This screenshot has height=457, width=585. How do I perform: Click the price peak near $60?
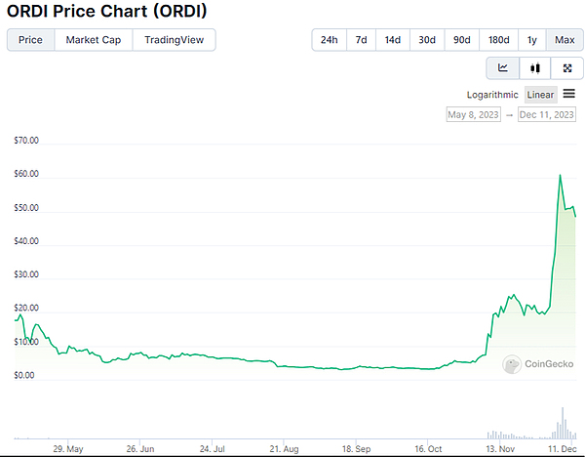coord(560,175)
